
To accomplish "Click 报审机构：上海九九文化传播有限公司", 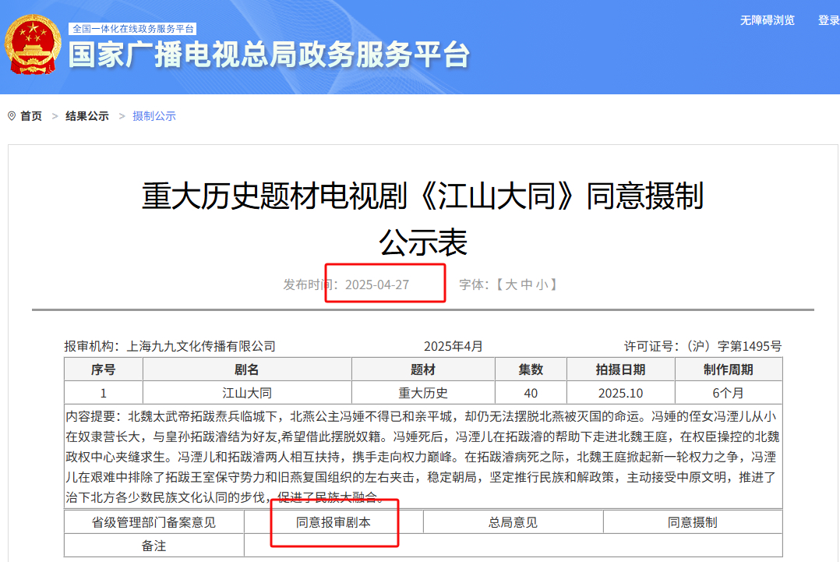I will point(170,346).
